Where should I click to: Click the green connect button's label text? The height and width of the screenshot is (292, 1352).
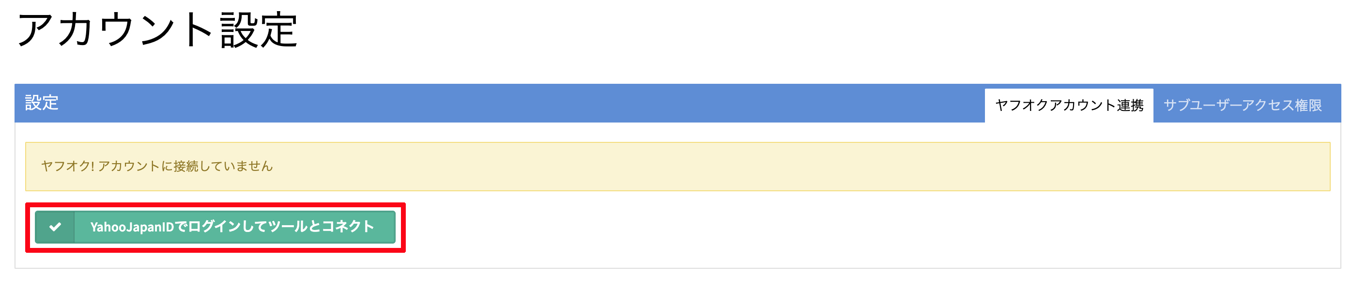(232, 227)
